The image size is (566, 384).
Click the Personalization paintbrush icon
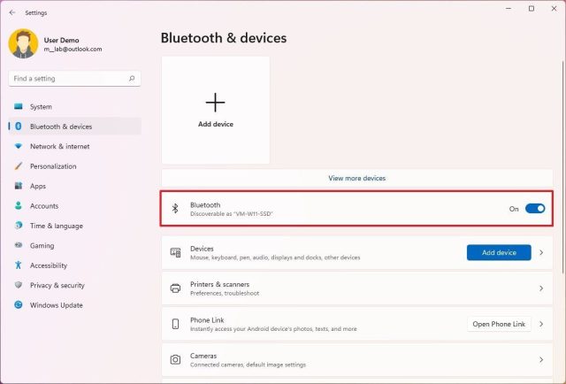click(x=18, y=166)
